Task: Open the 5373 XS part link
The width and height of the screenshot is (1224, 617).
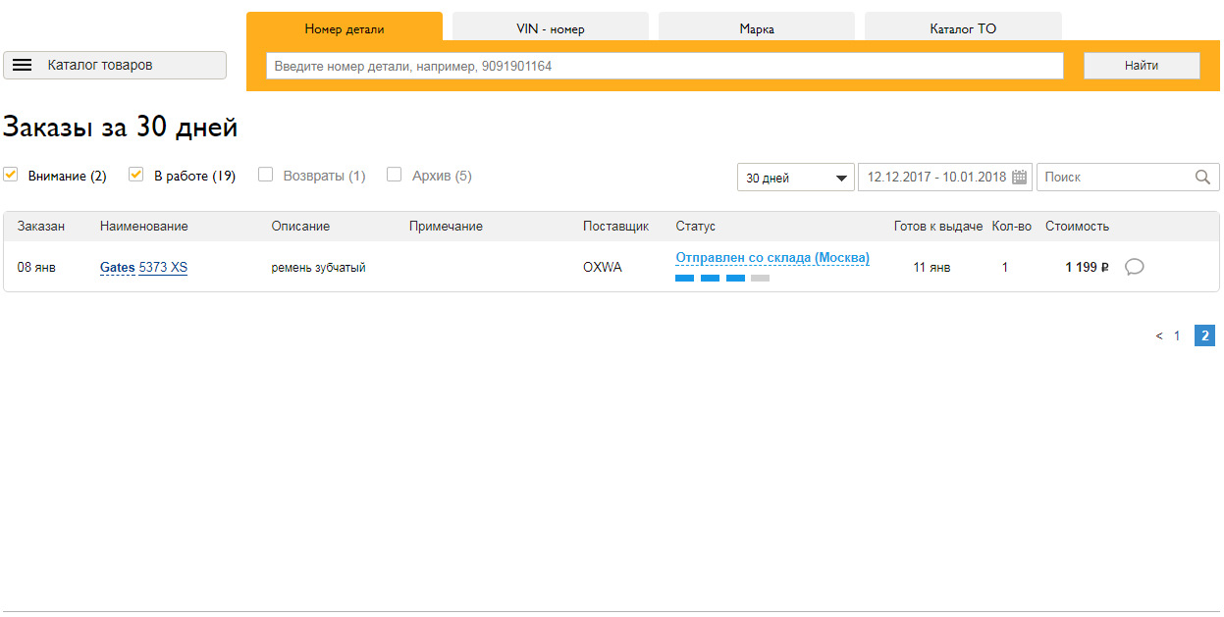Action: click(163, 268)
